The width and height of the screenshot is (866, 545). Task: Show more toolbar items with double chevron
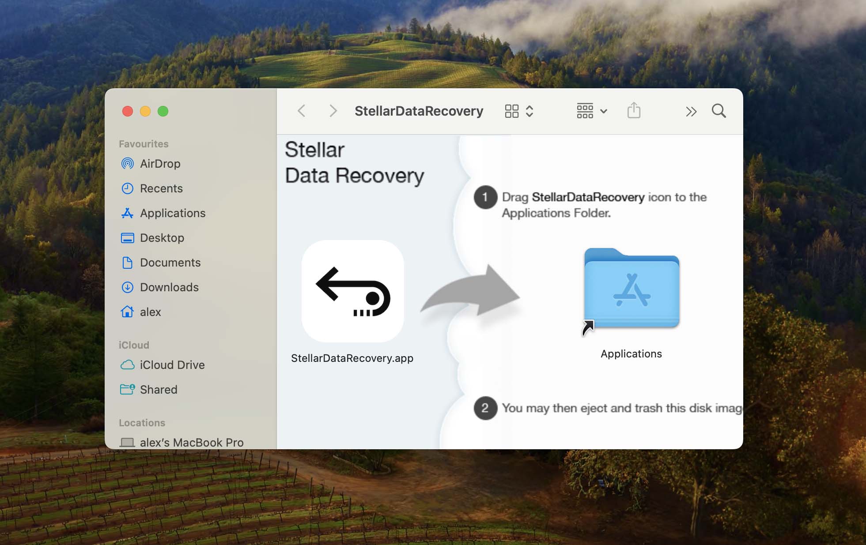(691, 111)
